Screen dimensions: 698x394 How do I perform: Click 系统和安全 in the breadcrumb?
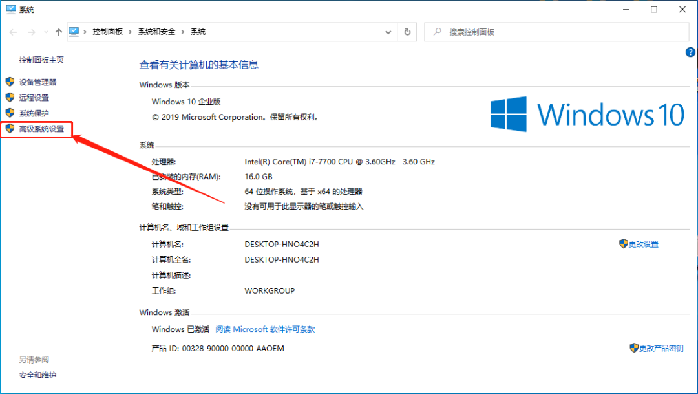click(156, 32)
